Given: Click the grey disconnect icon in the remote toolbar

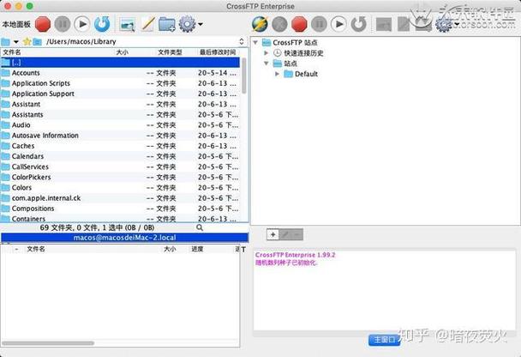Looking at the screenshot, I should click(x=279, y=24).
